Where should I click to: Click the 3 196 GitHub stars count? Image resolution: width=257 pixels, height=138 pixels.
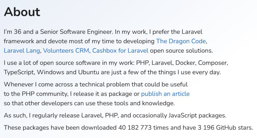206,128
